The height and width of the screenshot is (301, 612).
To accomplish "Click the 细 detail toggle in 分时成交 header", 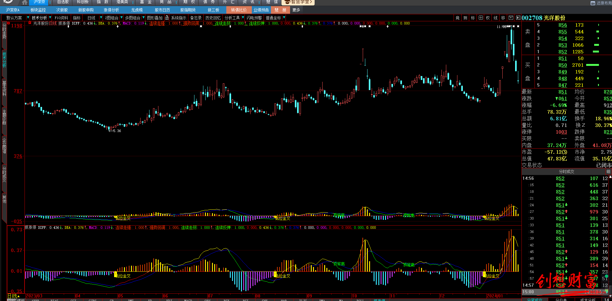I will (x=608, y=171).
